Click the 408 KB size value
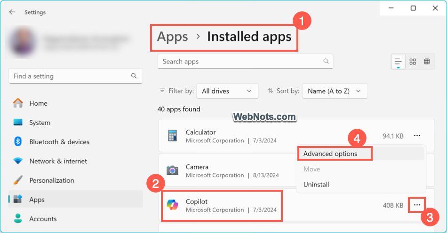Image resolution: width=447 pixels, height=233 pixels. click(x=393, y=205)
